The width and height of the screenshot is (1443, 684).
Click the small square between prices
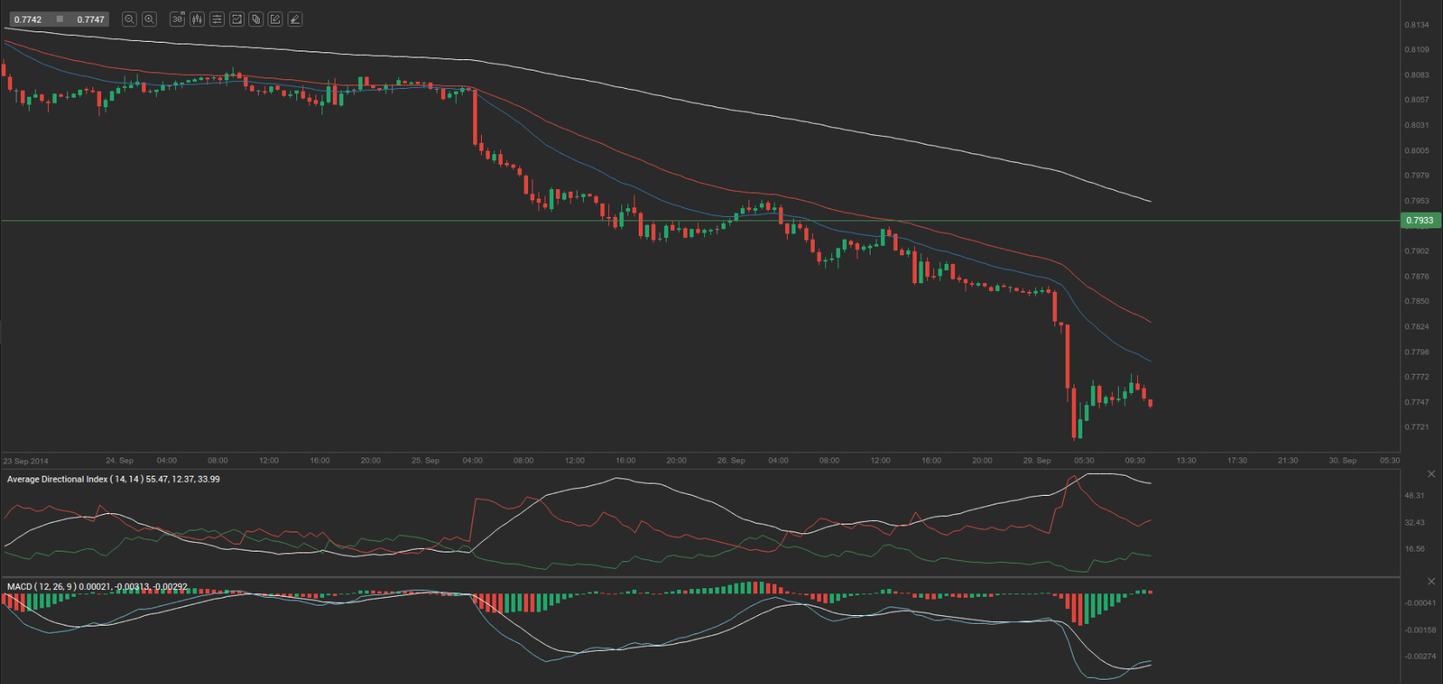click(59, 19)
